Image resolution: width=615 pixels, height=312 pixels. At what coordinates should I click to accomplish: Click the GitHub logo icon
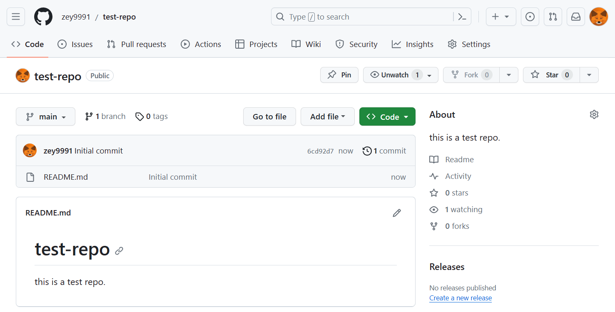point(43,17)
